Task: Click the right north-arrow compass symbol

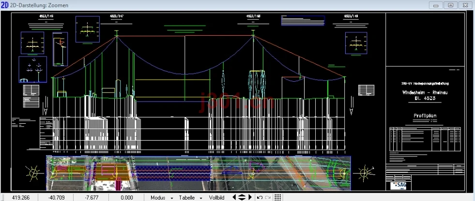Action: (365, 173)
